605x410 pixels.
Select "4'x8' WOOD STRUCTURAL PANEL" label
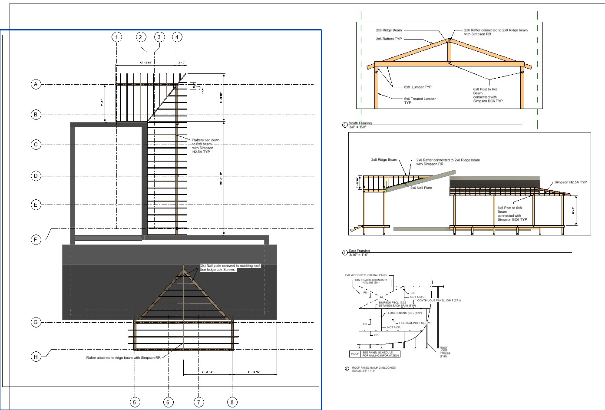366,275
